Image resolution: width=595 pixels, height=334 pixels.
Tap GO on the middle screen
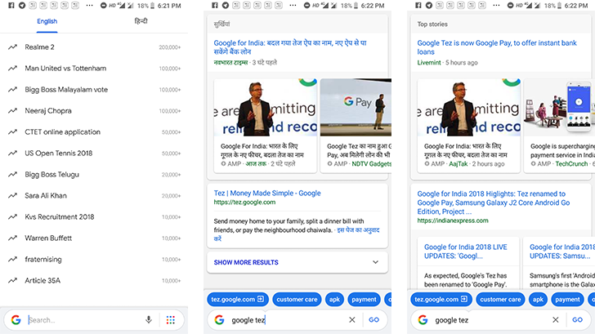[374, 319]
